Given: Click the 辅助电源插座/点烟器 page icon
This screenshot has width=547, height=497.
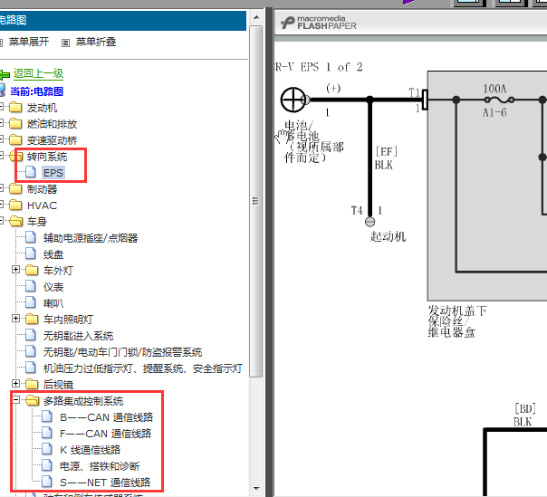Looking at the screenshot, I should click(x=31, y=237).
